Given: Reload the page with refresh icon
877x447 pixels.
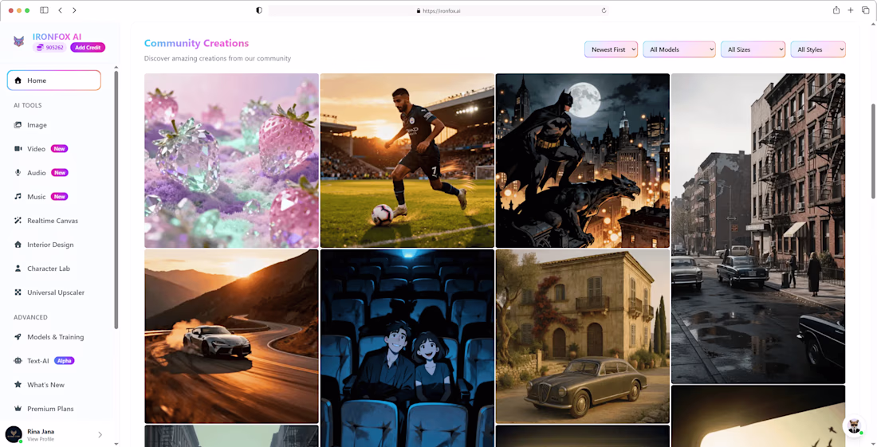Looking at the screenshot, I should (x=604, y=10).
